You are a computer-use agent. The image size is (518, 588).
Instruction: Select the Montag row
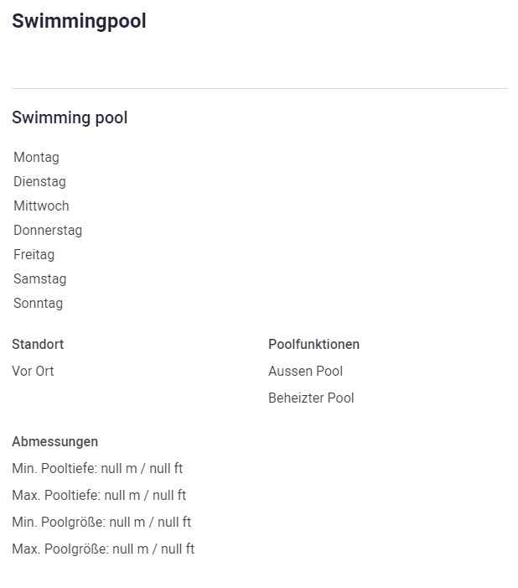[36, 158]
